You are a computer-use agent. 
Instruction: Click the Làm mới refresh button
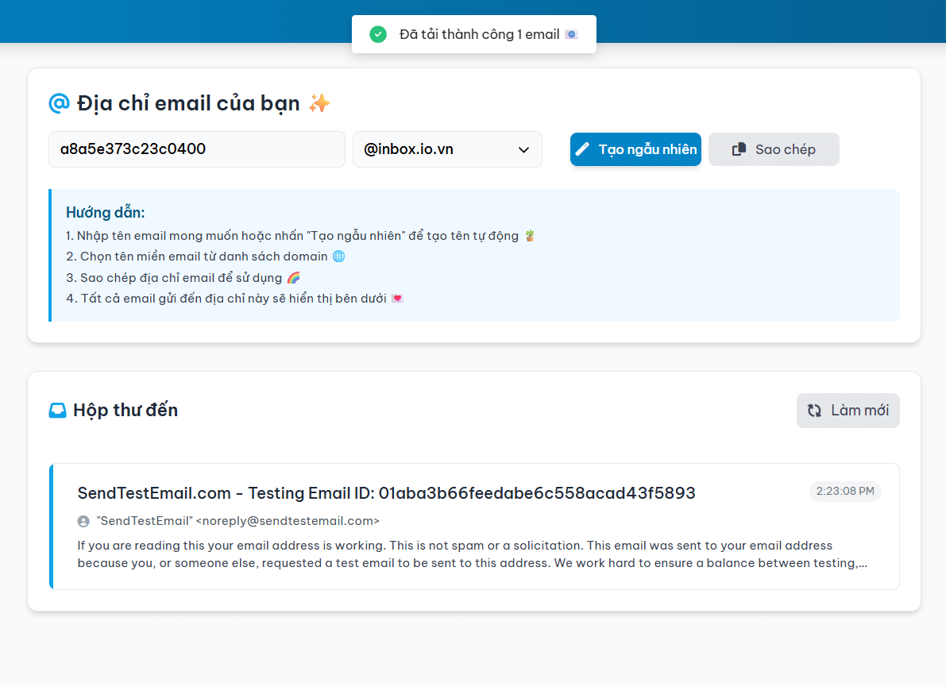click(848, 410)
